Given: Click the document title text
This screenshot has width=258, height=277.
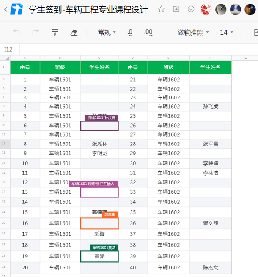Looking at the screenshot, I should (x=88, y=10).
